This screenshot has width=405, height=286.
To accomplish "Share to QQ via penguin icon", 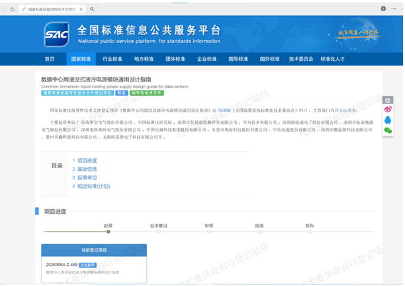I will pos(388,120).
